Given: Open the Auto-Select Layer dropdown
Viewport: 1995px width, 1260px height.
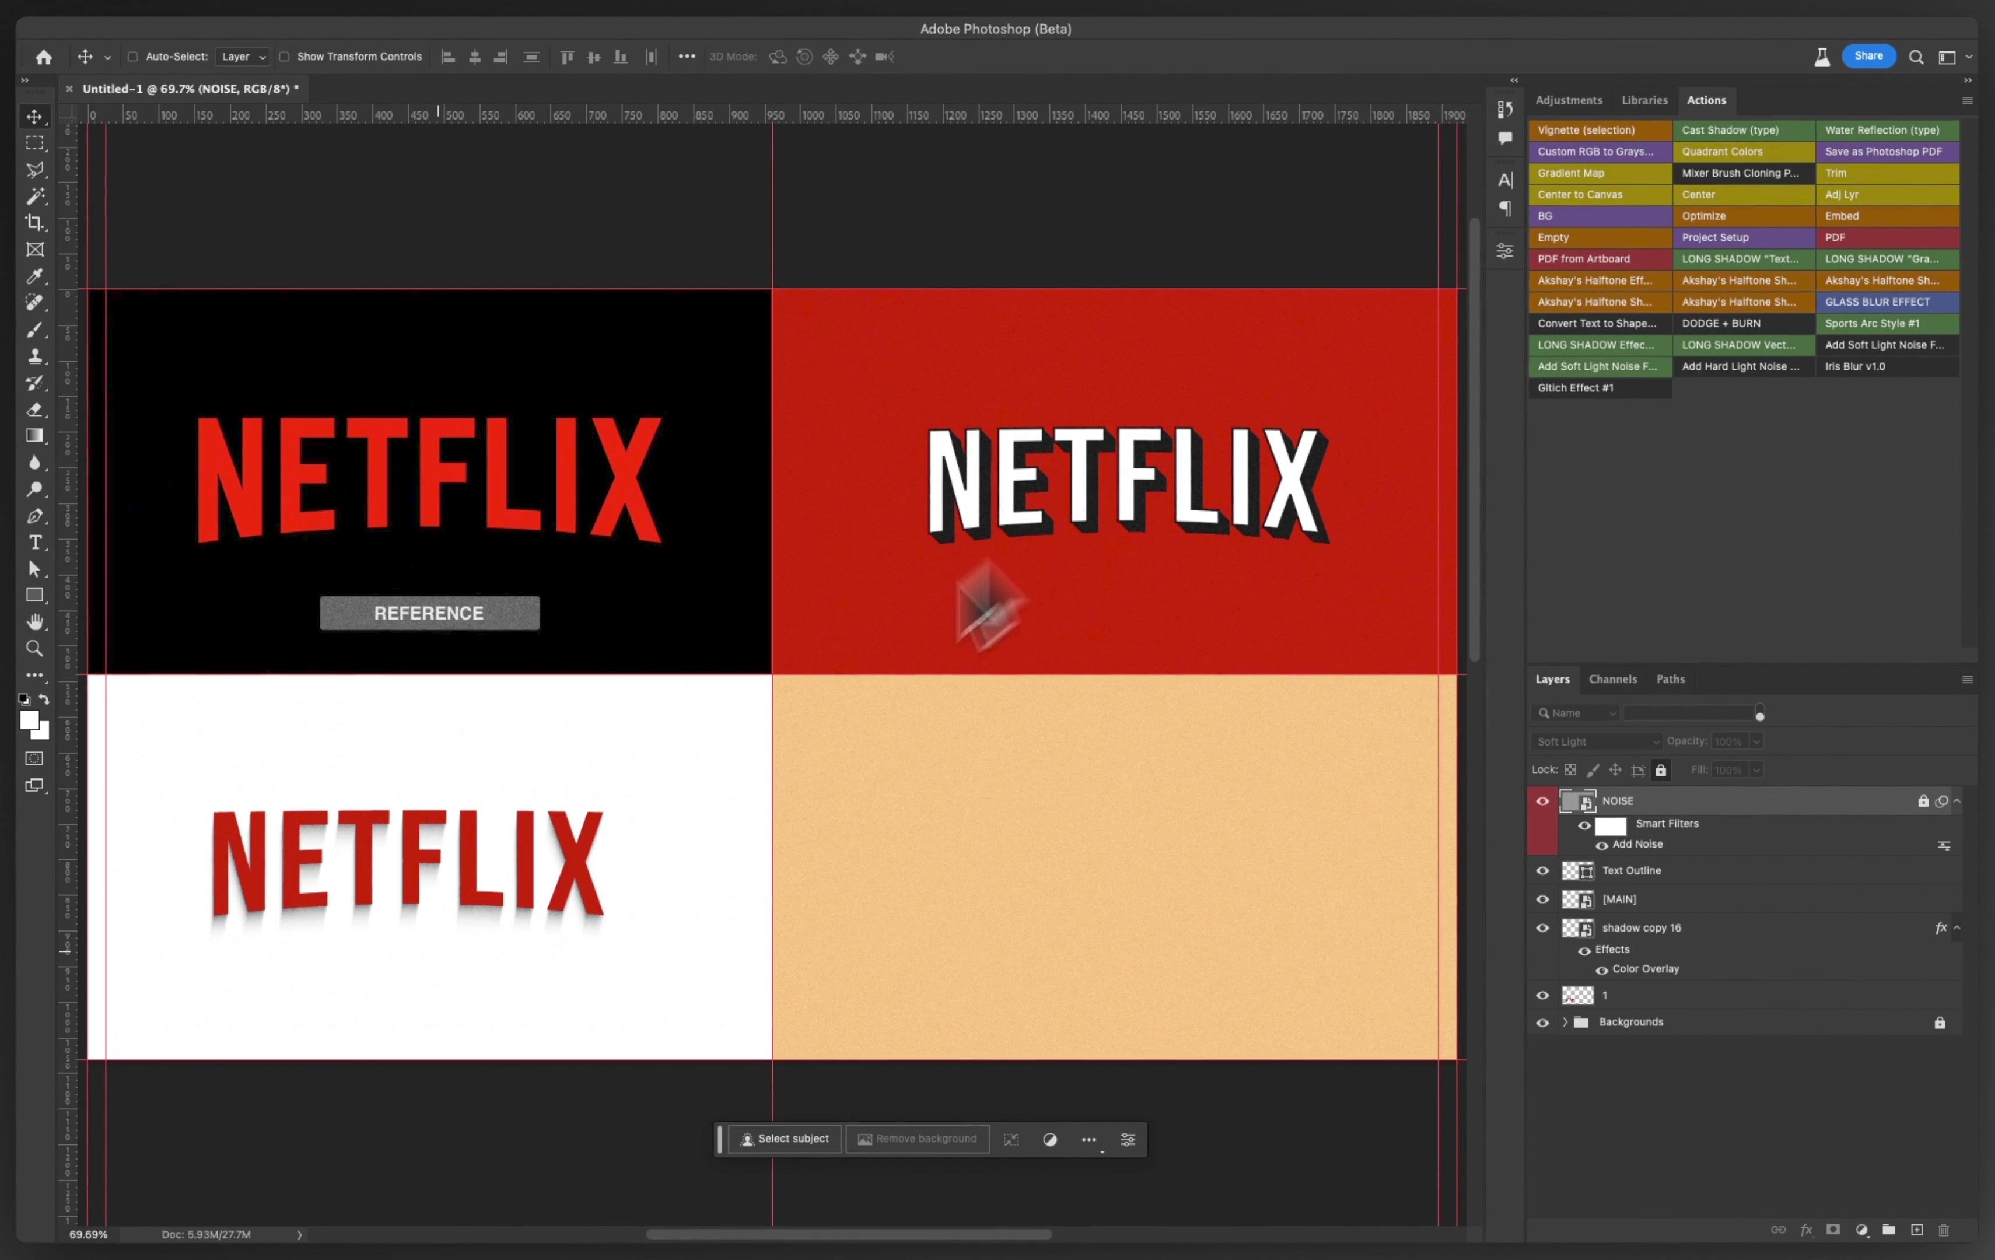Looking at the screenshot, I should 242,57.
